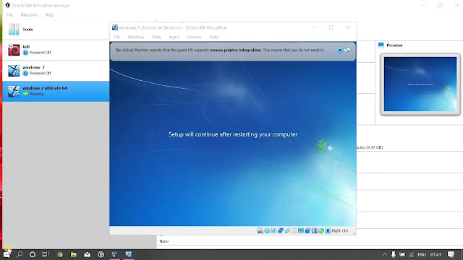
Task: Click the shared folders status icon
Action: [294, 230]
